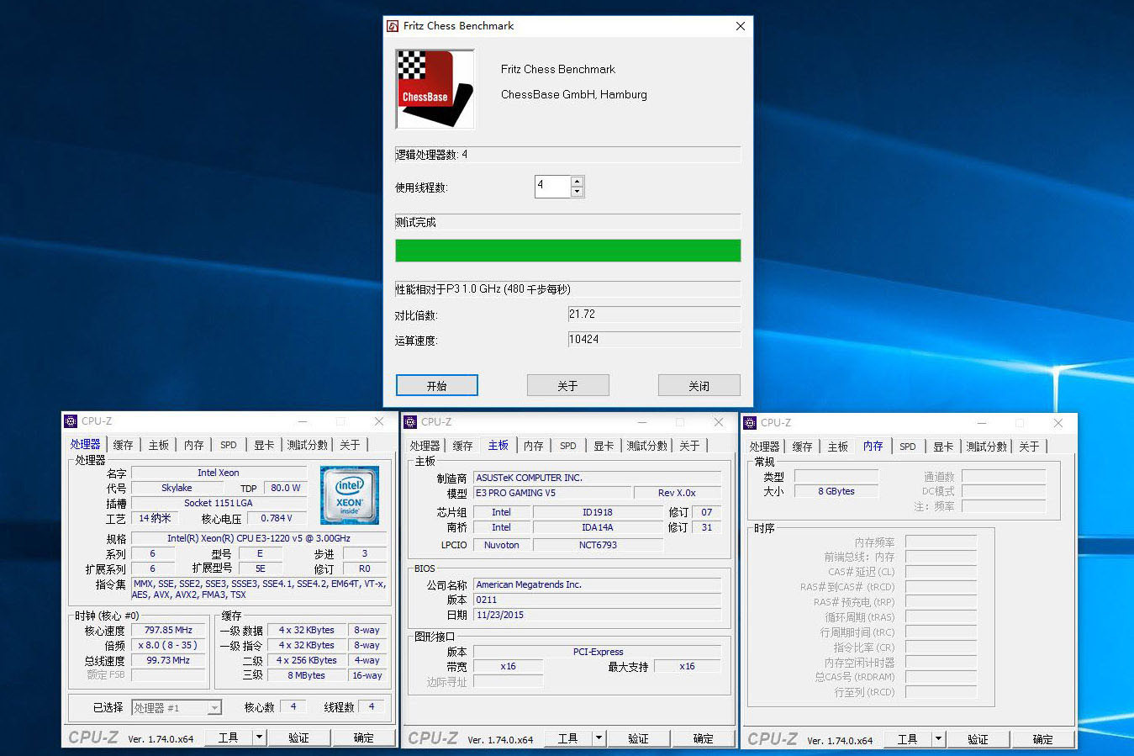Click left CPU-Z window title icon

[71, 421]
